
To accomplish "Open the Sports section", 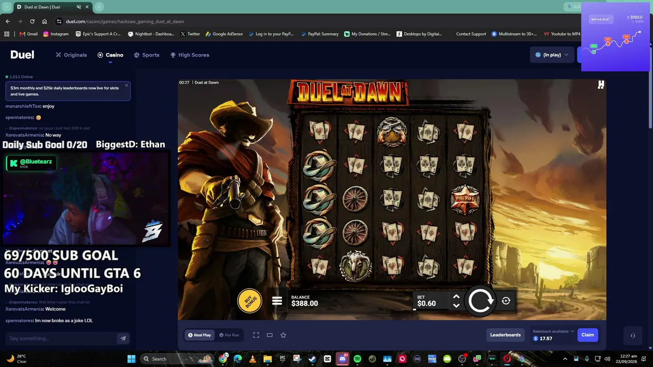I will click(x=146, y=55).
